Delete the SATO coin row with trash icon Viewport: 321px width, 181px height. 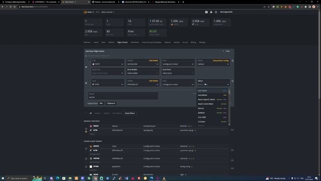[232, 61]
